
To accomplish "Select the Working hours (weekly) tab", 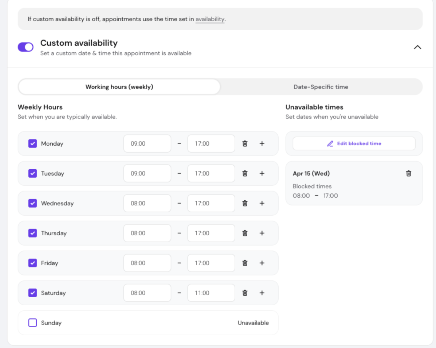I will click(119, 87).
